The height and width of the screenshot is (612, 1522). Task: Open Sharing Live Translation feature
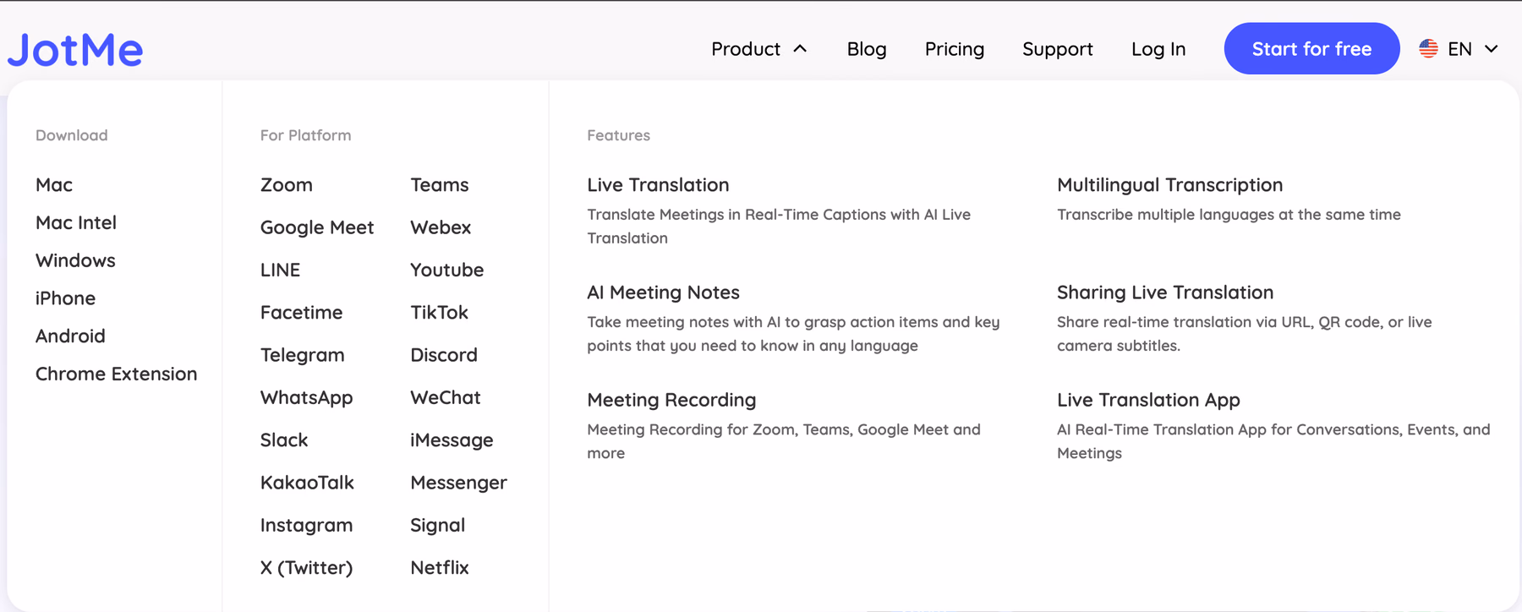point(1165,292)
